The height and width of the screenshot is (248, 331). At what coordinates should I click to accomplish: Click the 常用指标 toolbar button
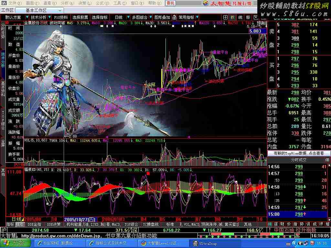click(x=186, y=17)
